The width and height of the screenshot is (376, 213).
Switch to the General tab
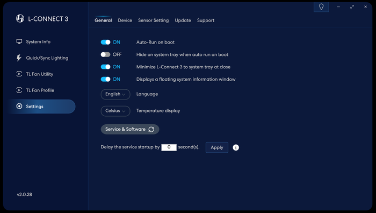pyautogui.click(x=103, y=20)
